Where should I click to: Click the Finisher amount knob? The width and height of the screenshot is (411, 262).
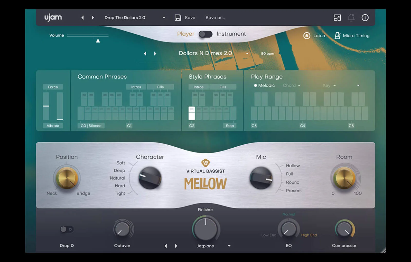[206, 229]
